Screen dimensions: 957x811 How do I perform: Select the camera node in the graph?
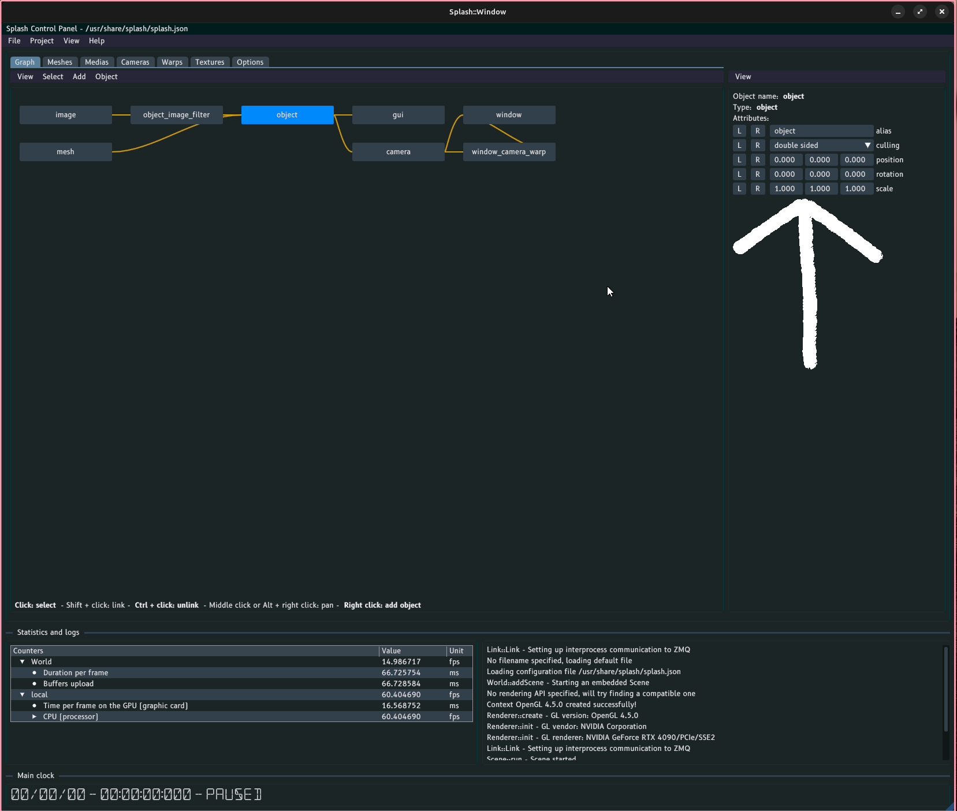pos(398,152)
